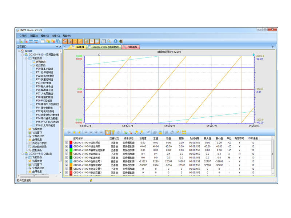Toggle checkbox for 自测信号1 signal
Viewport: 291px width, 218px height.
(x=66, y=161)
